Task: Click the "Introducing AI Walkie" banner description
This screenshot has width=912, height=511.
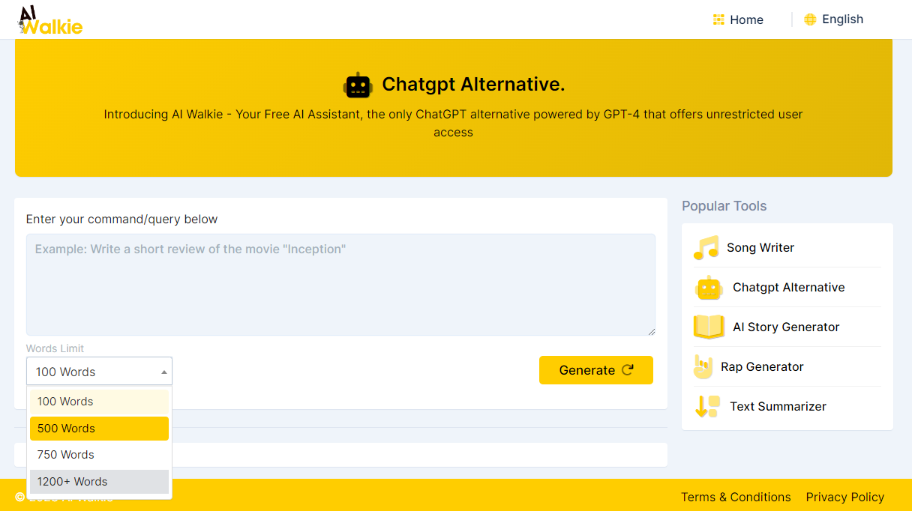Action: [454, 124]
